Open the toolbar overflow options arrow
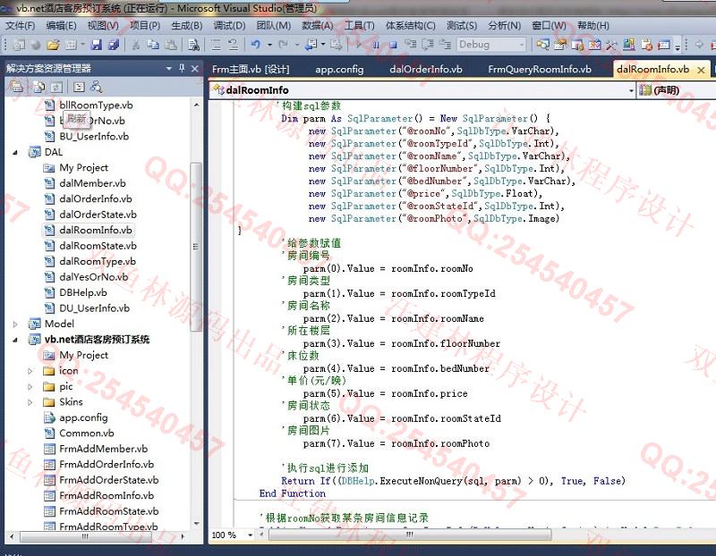The height and width of the screenshot is (556, 716). (x=678, y=46)
